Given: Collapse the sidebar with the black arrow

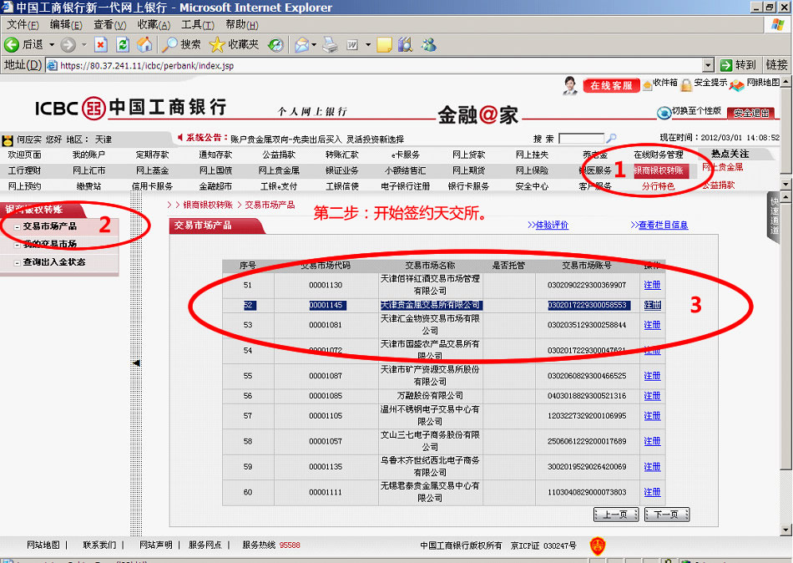Looking at the screenshot, I should (x=136, y=363).
